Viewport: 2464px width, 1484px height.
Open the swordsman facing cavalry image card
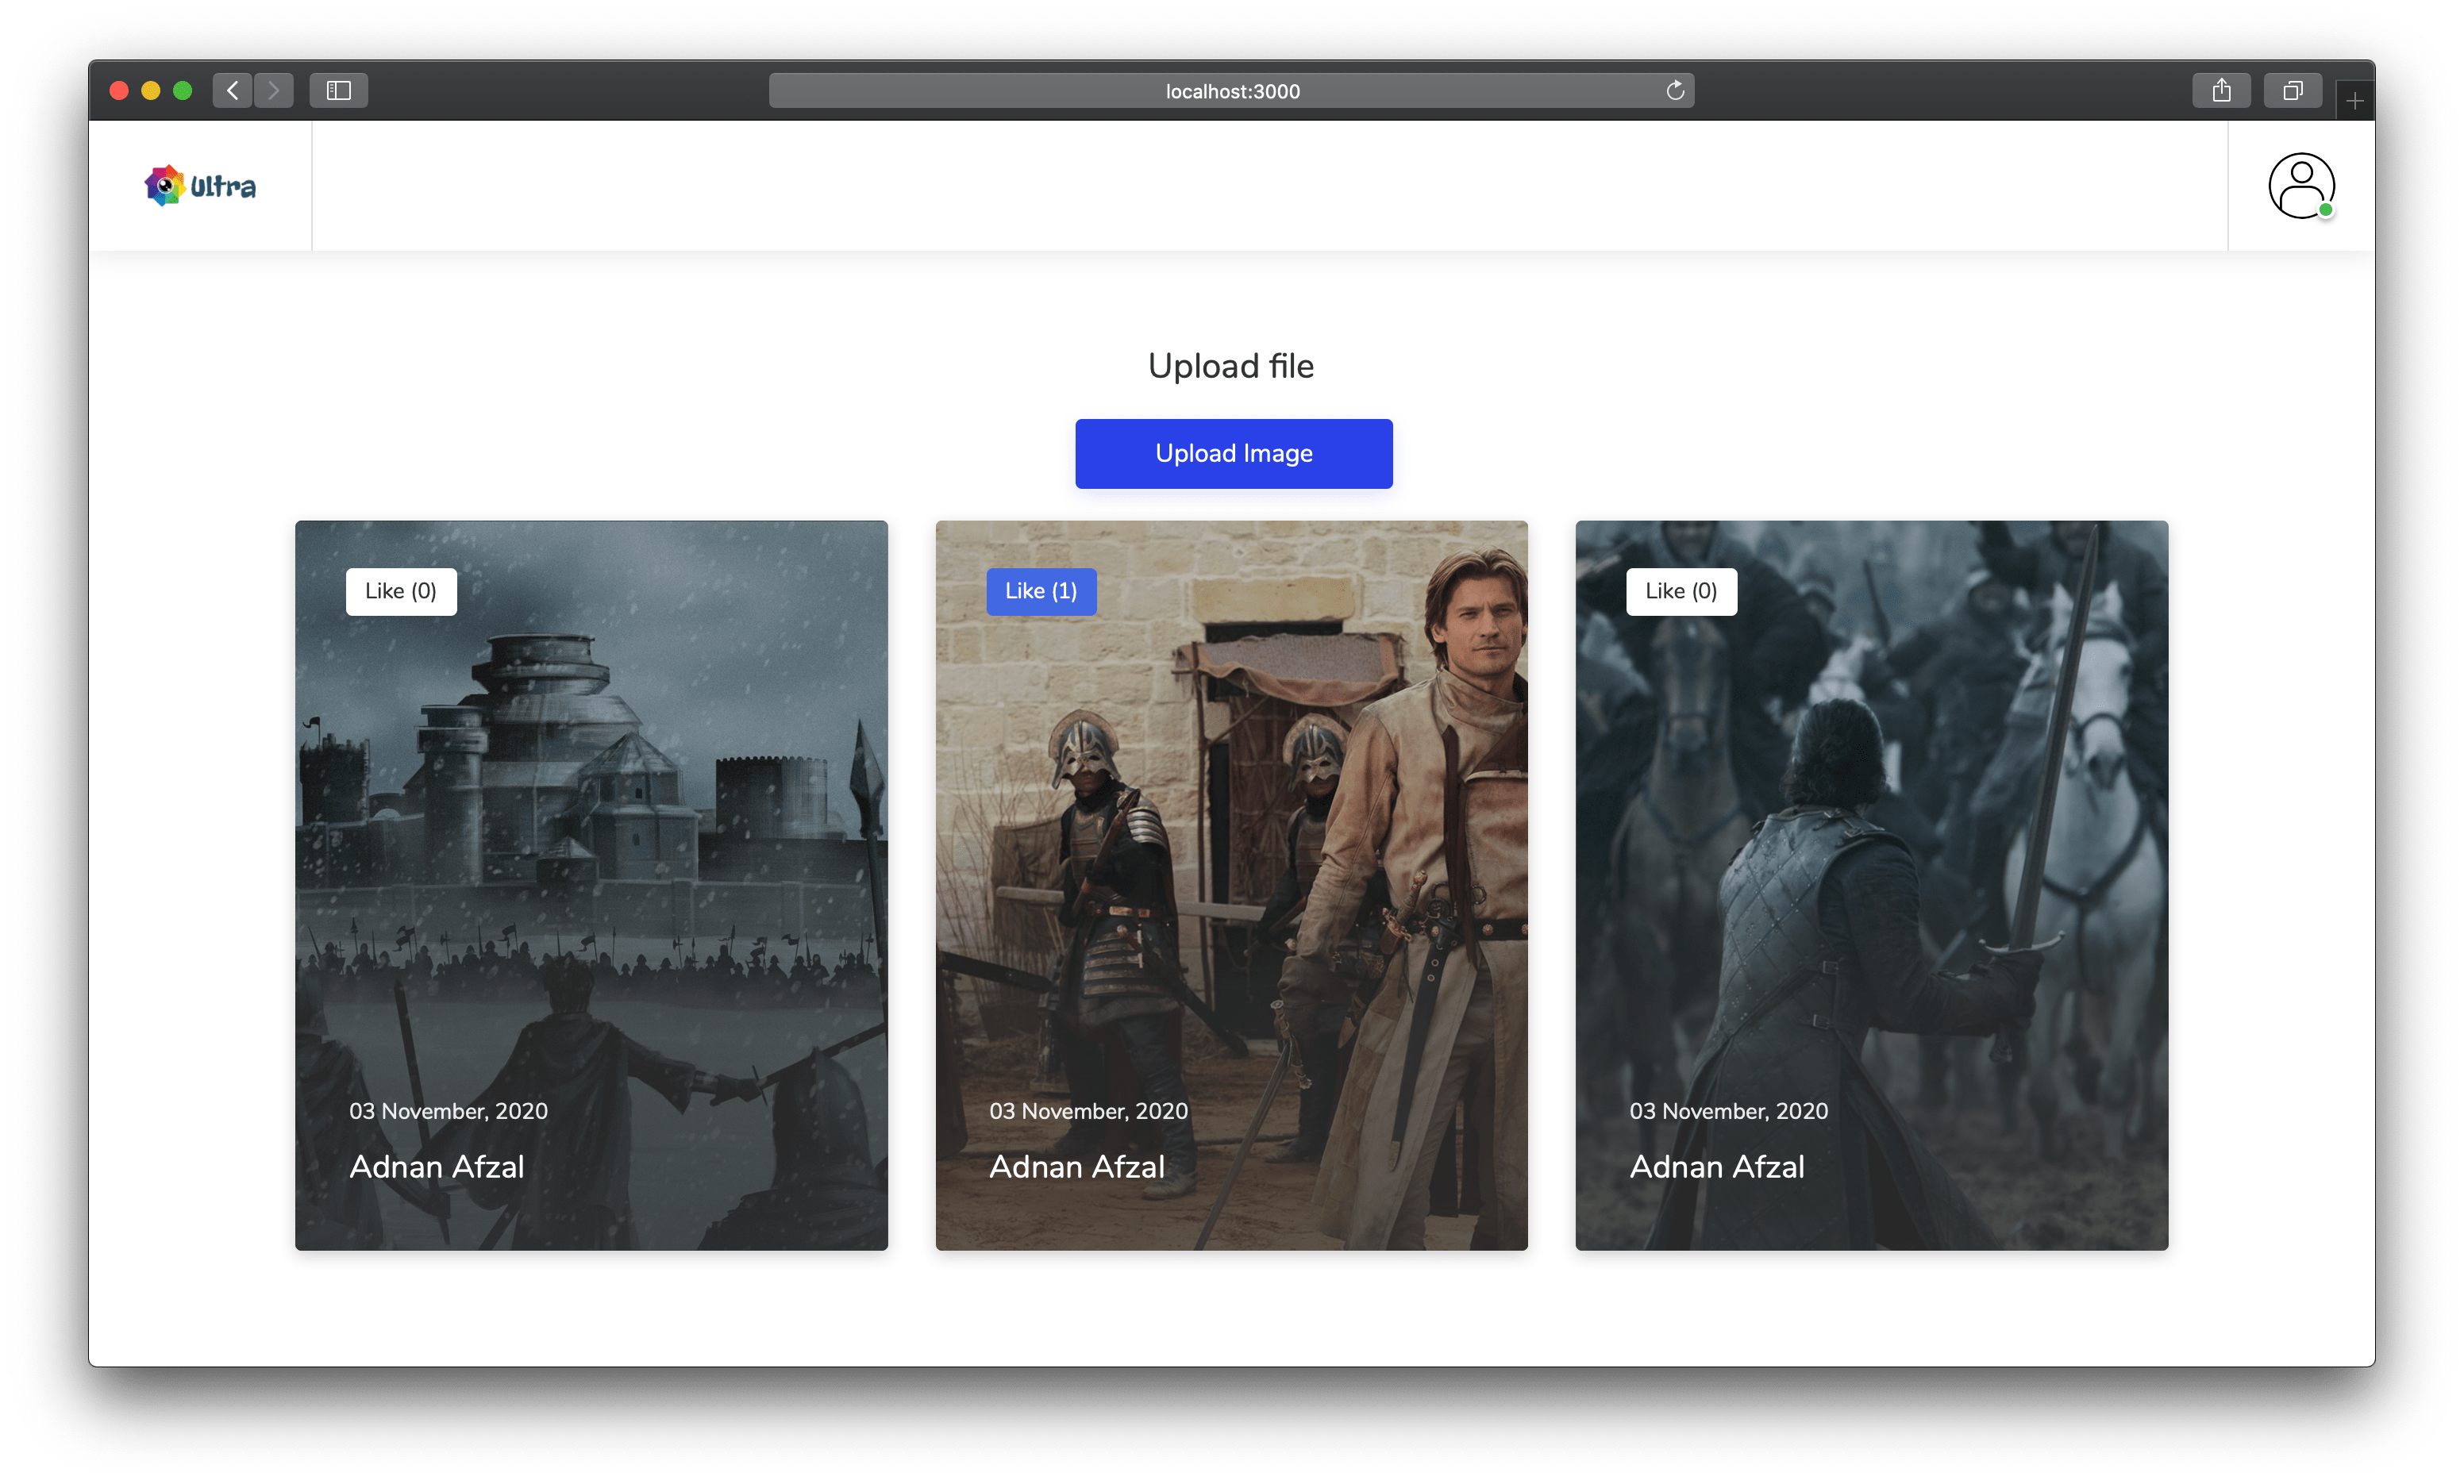[x=1871, y=885]
